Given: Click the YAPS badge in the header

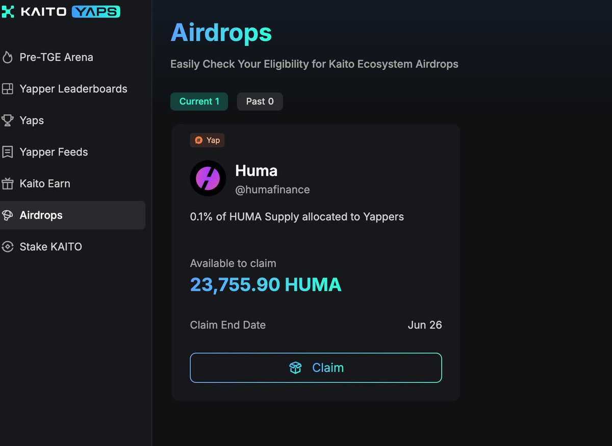Looking at the screenshot, I should [x=96, y=11].
